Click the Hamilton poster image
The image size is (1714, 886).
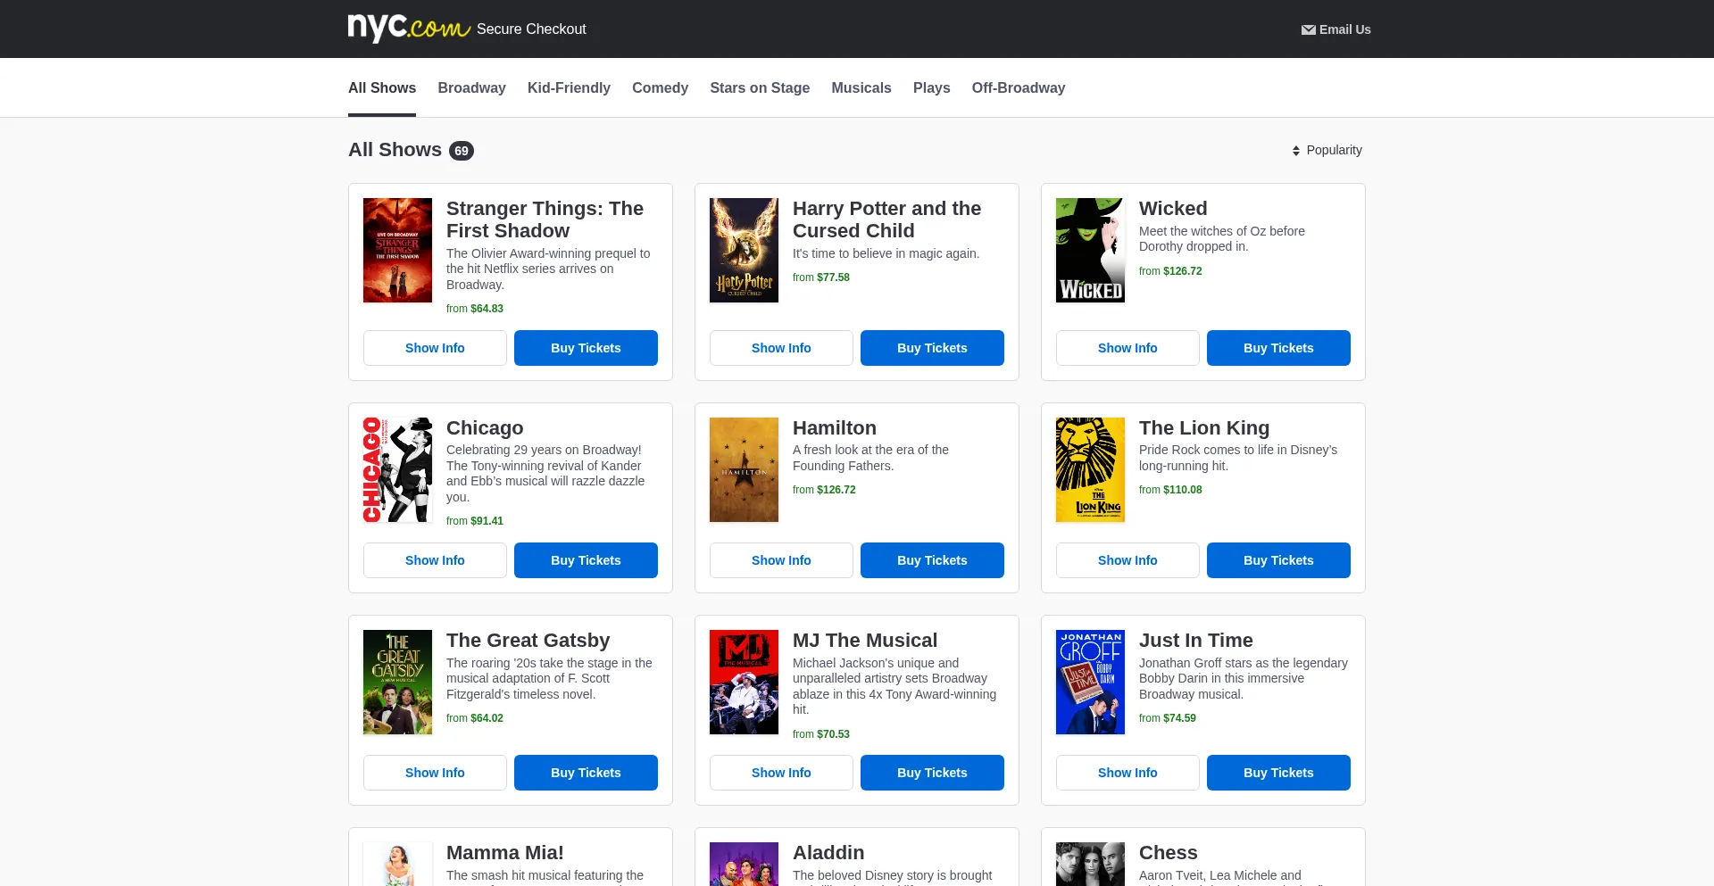pyautogui.click(x=744, y=470)
